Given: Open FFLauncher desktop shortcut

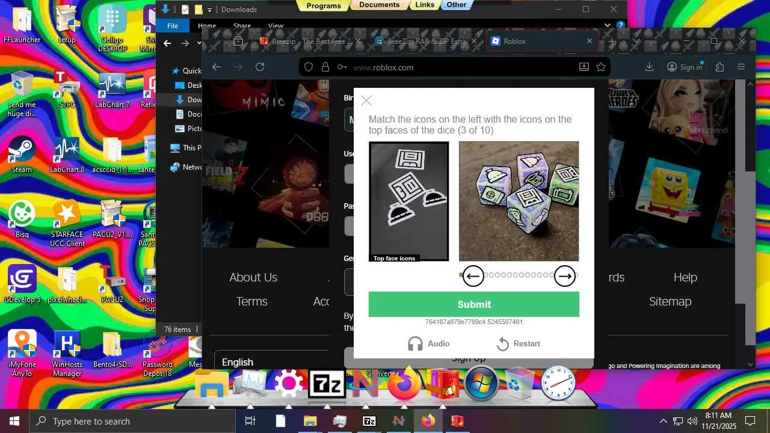Looking at the screenshot, I should coord(22,25).
